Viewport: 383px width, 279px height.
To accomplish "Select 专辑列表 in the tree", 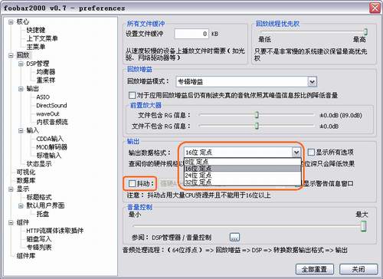I will point(39,248).
